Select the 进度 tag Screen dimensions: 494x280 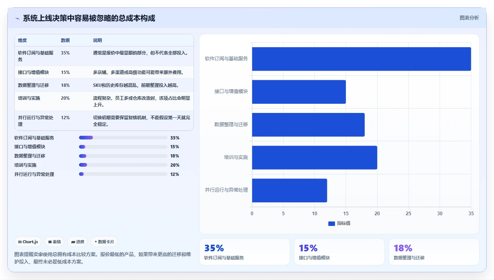(77, 242)
